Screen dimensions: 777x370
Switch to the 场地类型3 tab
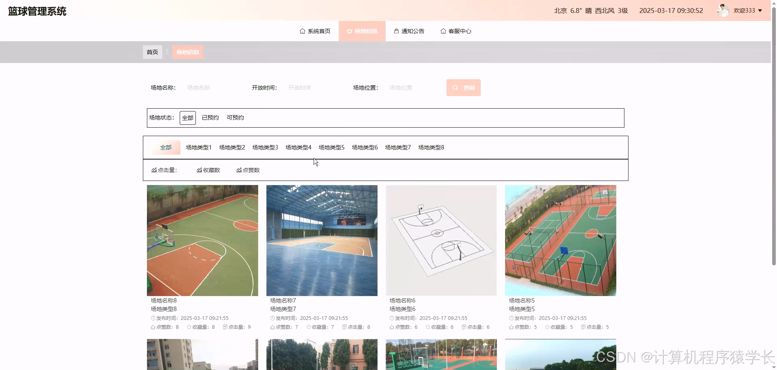point(265,147)
